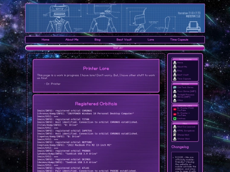
Task: Click the green Linktree icon
Action: pos(175,118)
